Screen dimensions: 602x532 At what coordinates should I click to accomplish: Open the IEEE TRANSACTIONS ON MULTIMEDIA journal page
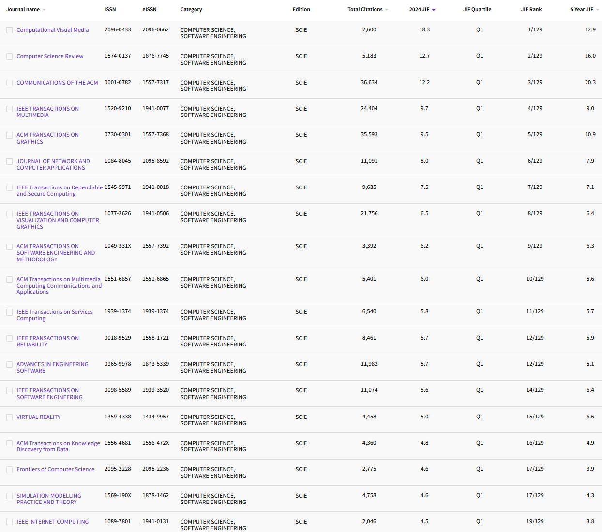click(47, 112)
